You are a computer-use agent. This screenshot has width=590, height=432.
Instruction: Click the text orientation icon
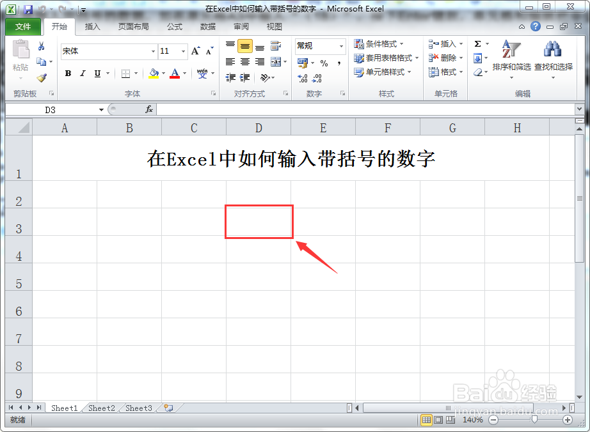tap(266, 78)
